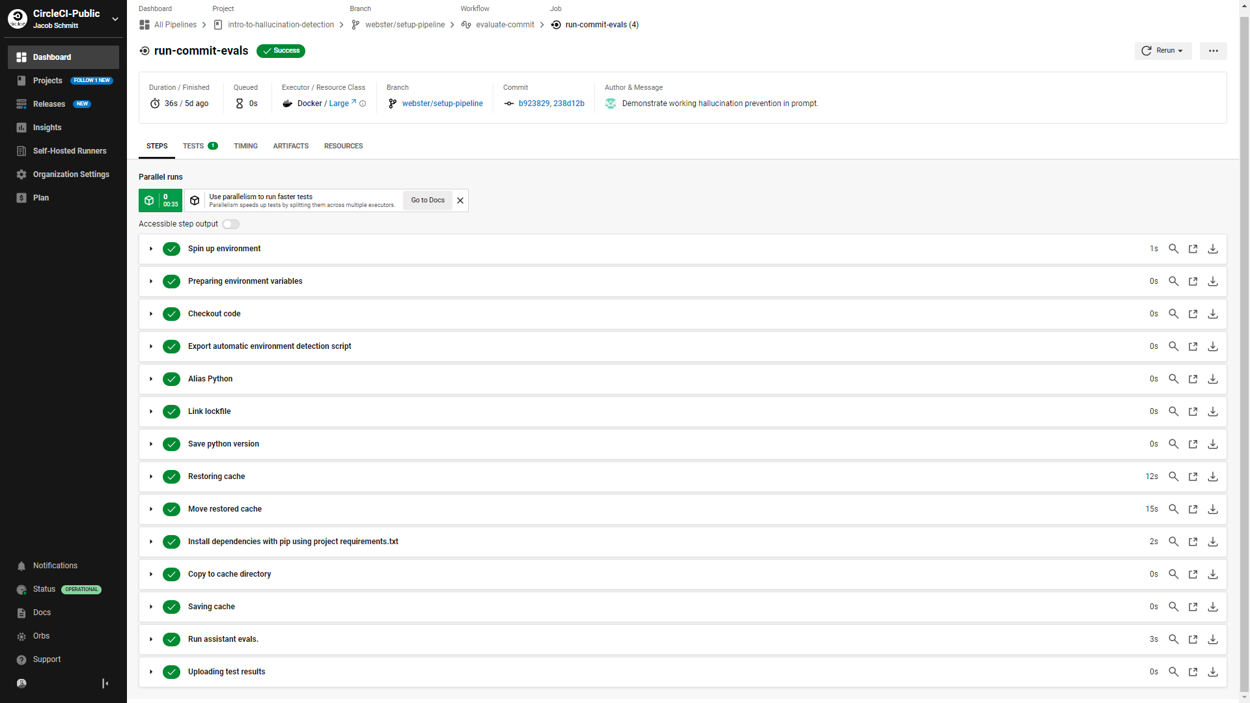Enable Accessible step output
The image size is (1250, 703).
point(230,224)
